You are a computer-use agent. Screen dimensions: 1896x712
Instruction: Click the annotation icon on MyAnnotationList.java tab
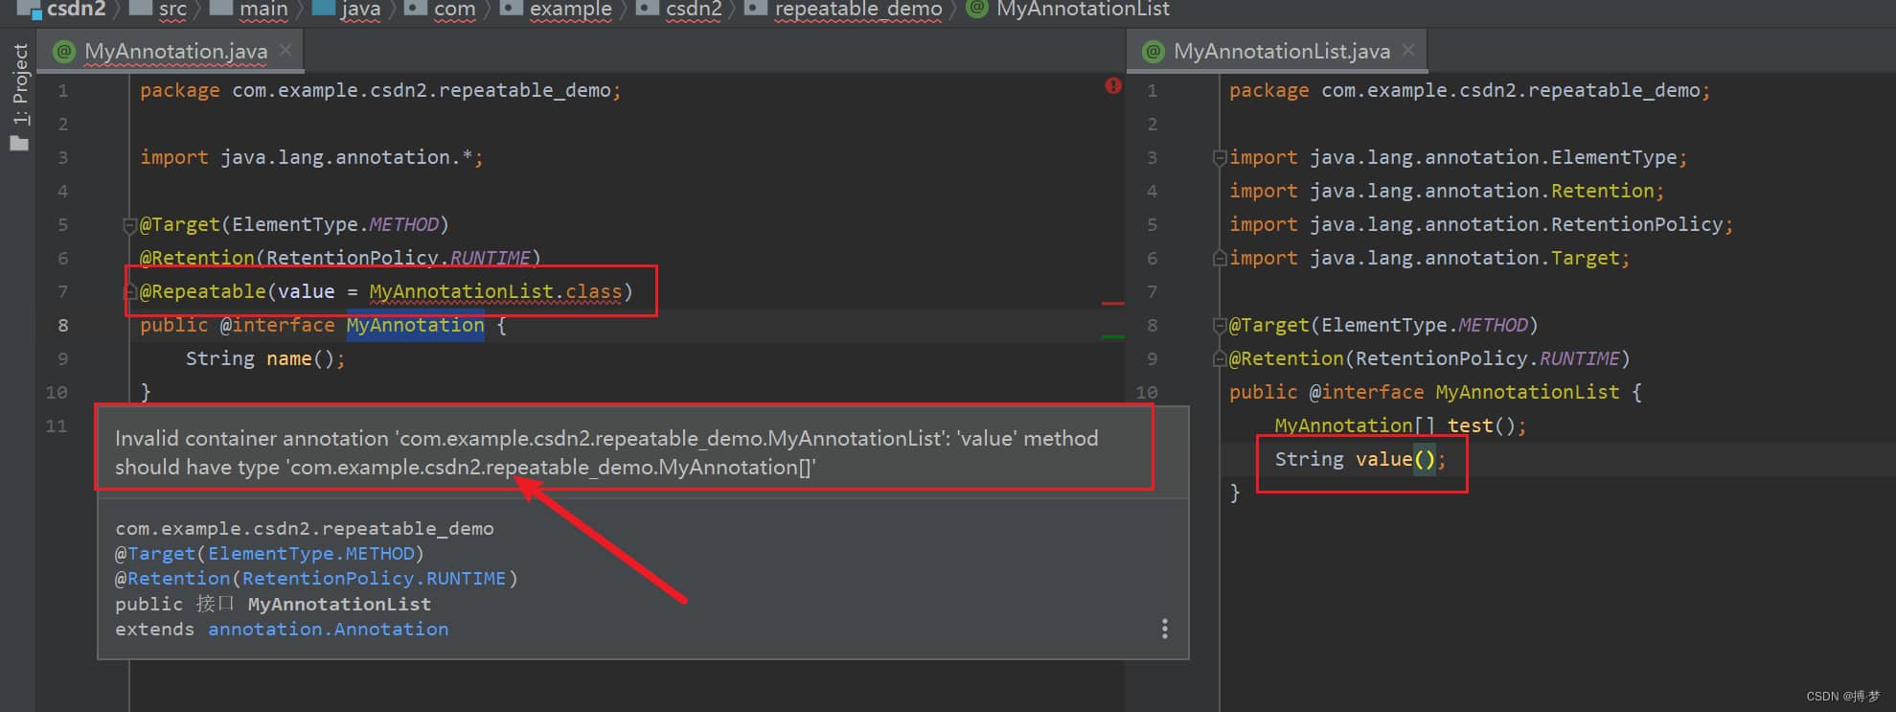tap(1154, 52)
